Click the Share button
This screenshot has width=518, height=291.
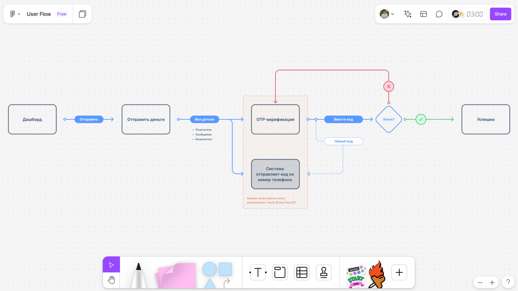(x=500, y=14)
